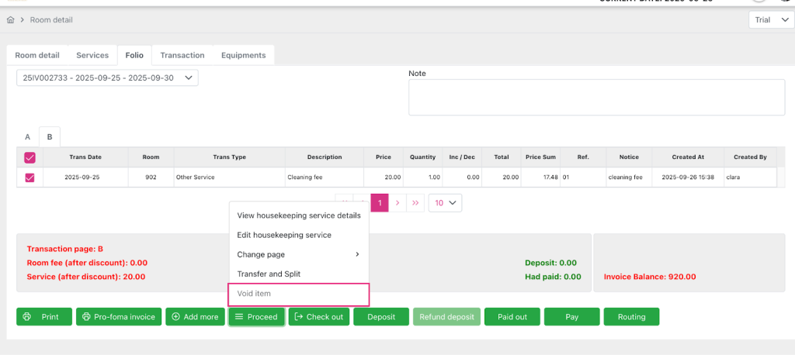Click the home icon in breadcrumb
The image size is (795, 355).
pyautogui.click(x=11, y=19)
